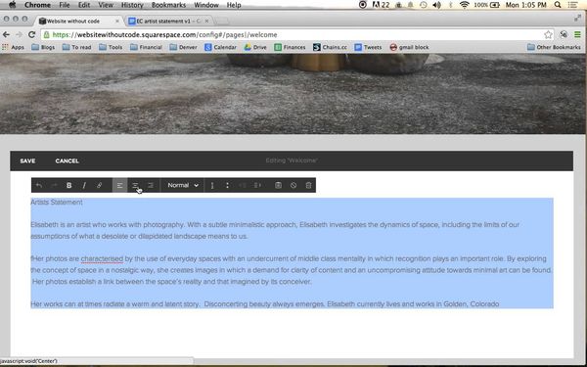Switch to the EC artist statement v1 tab
Viewport: 587px width, 367px height.
[x=168, y=21]
